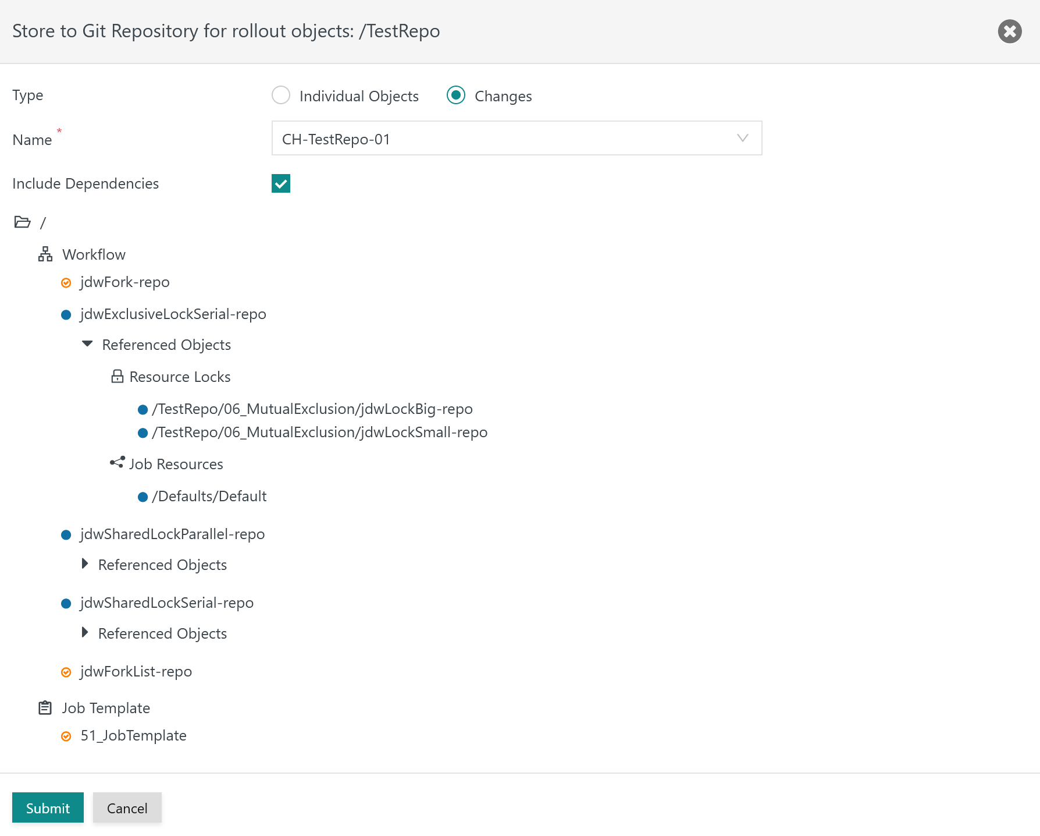Toggle the orange check next to jdwForkList-repo
The image size is (1040, 836).
(x=66, y=672)
